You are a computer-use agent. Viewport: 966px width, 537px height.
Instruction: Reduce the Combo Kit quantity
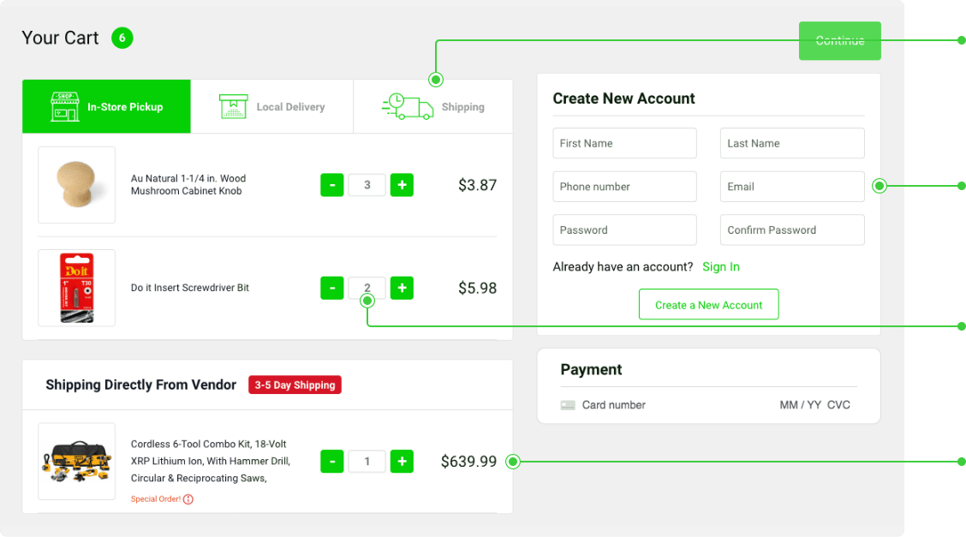[332, 462]
